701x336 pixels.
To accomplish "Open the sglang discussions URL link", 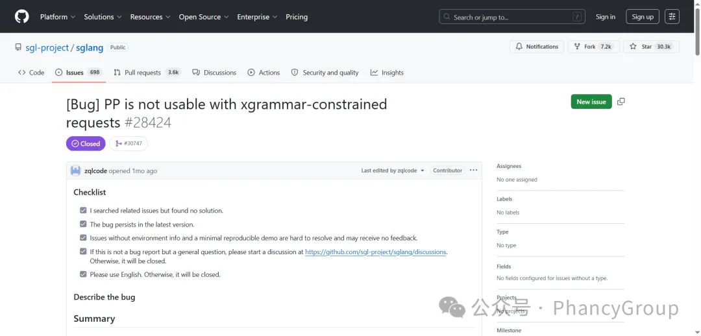I will point(376,252).
